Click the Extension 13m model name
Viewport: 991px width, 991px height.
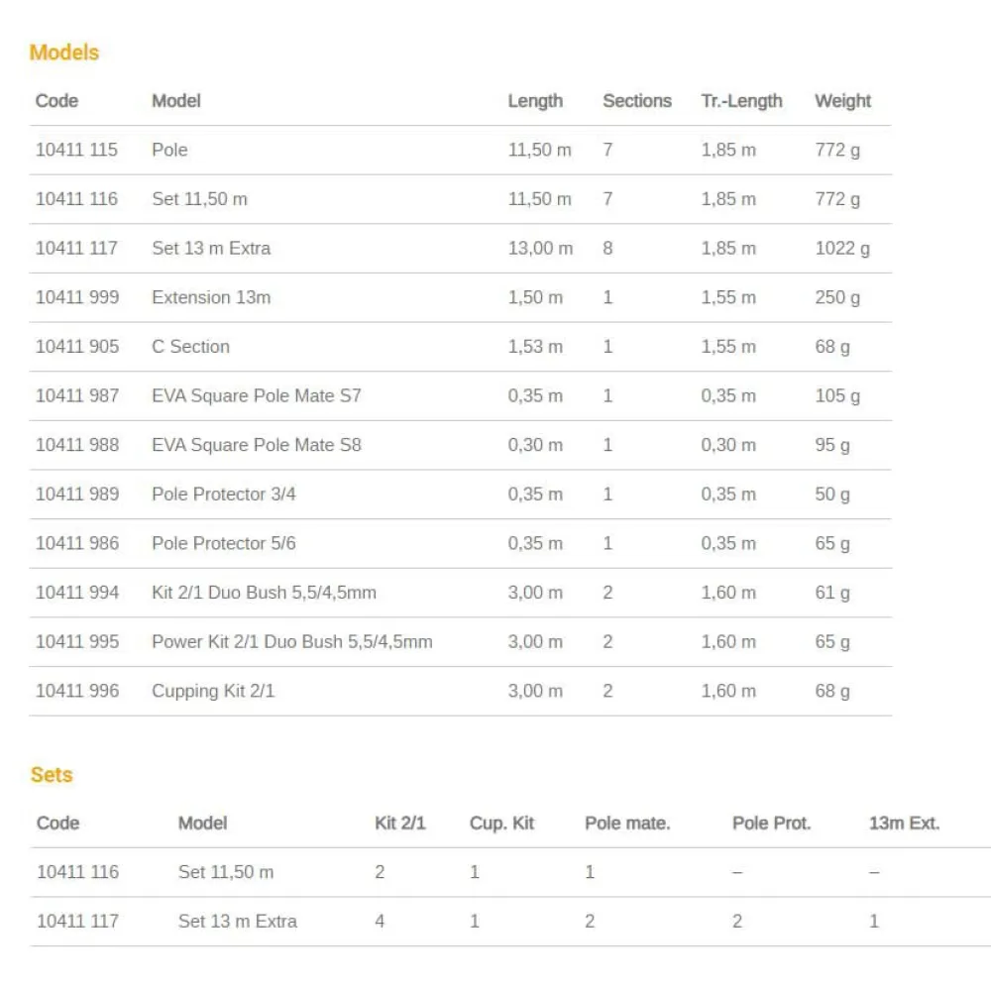(x=211, y=297)
